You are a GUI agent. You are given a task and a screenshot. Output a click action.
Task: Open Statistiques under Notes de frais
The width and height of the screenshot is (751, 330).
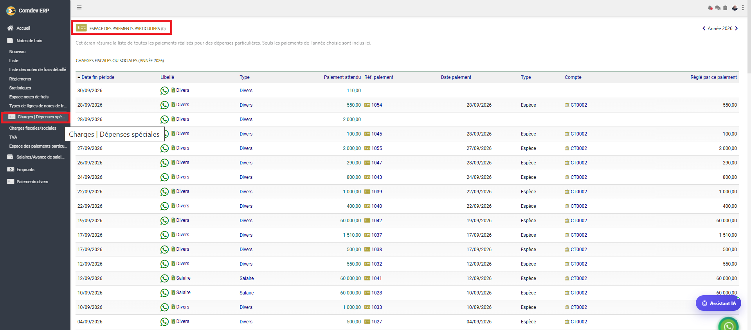point(20,88)
